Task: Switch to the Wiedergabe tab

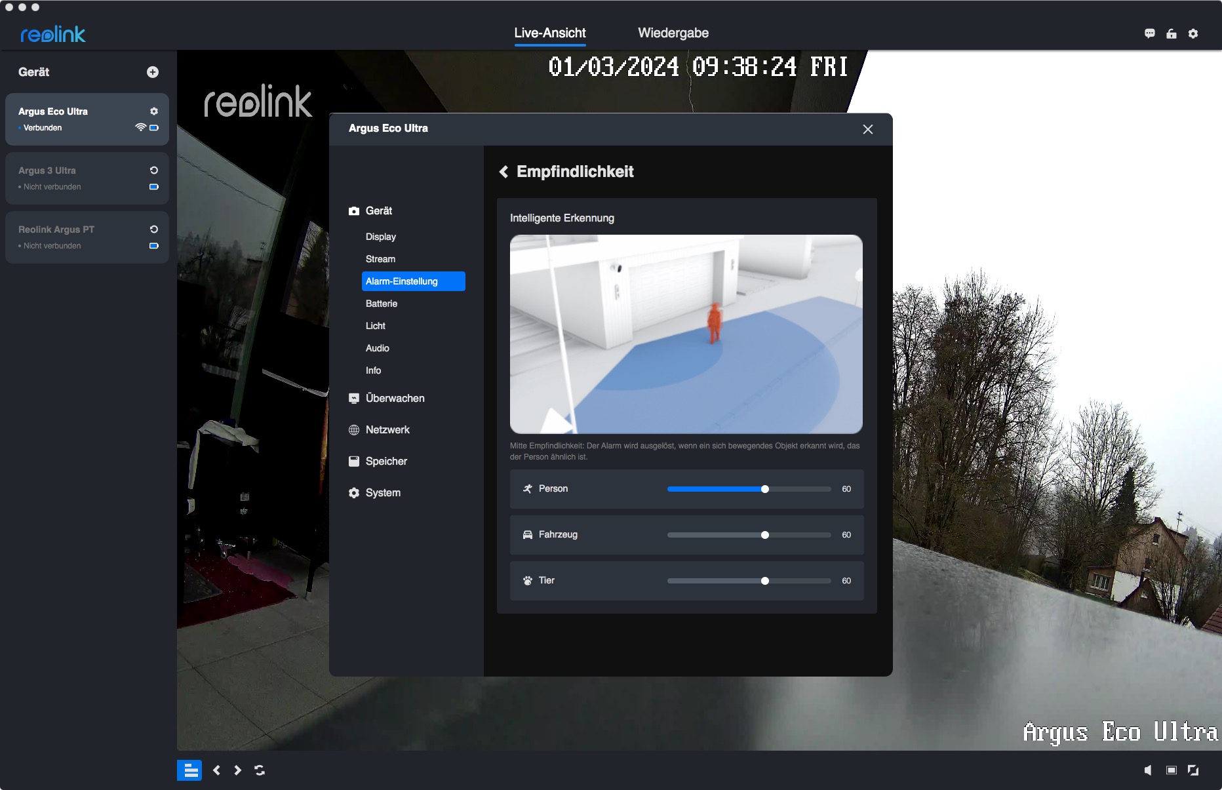Action: click(673, 33)
